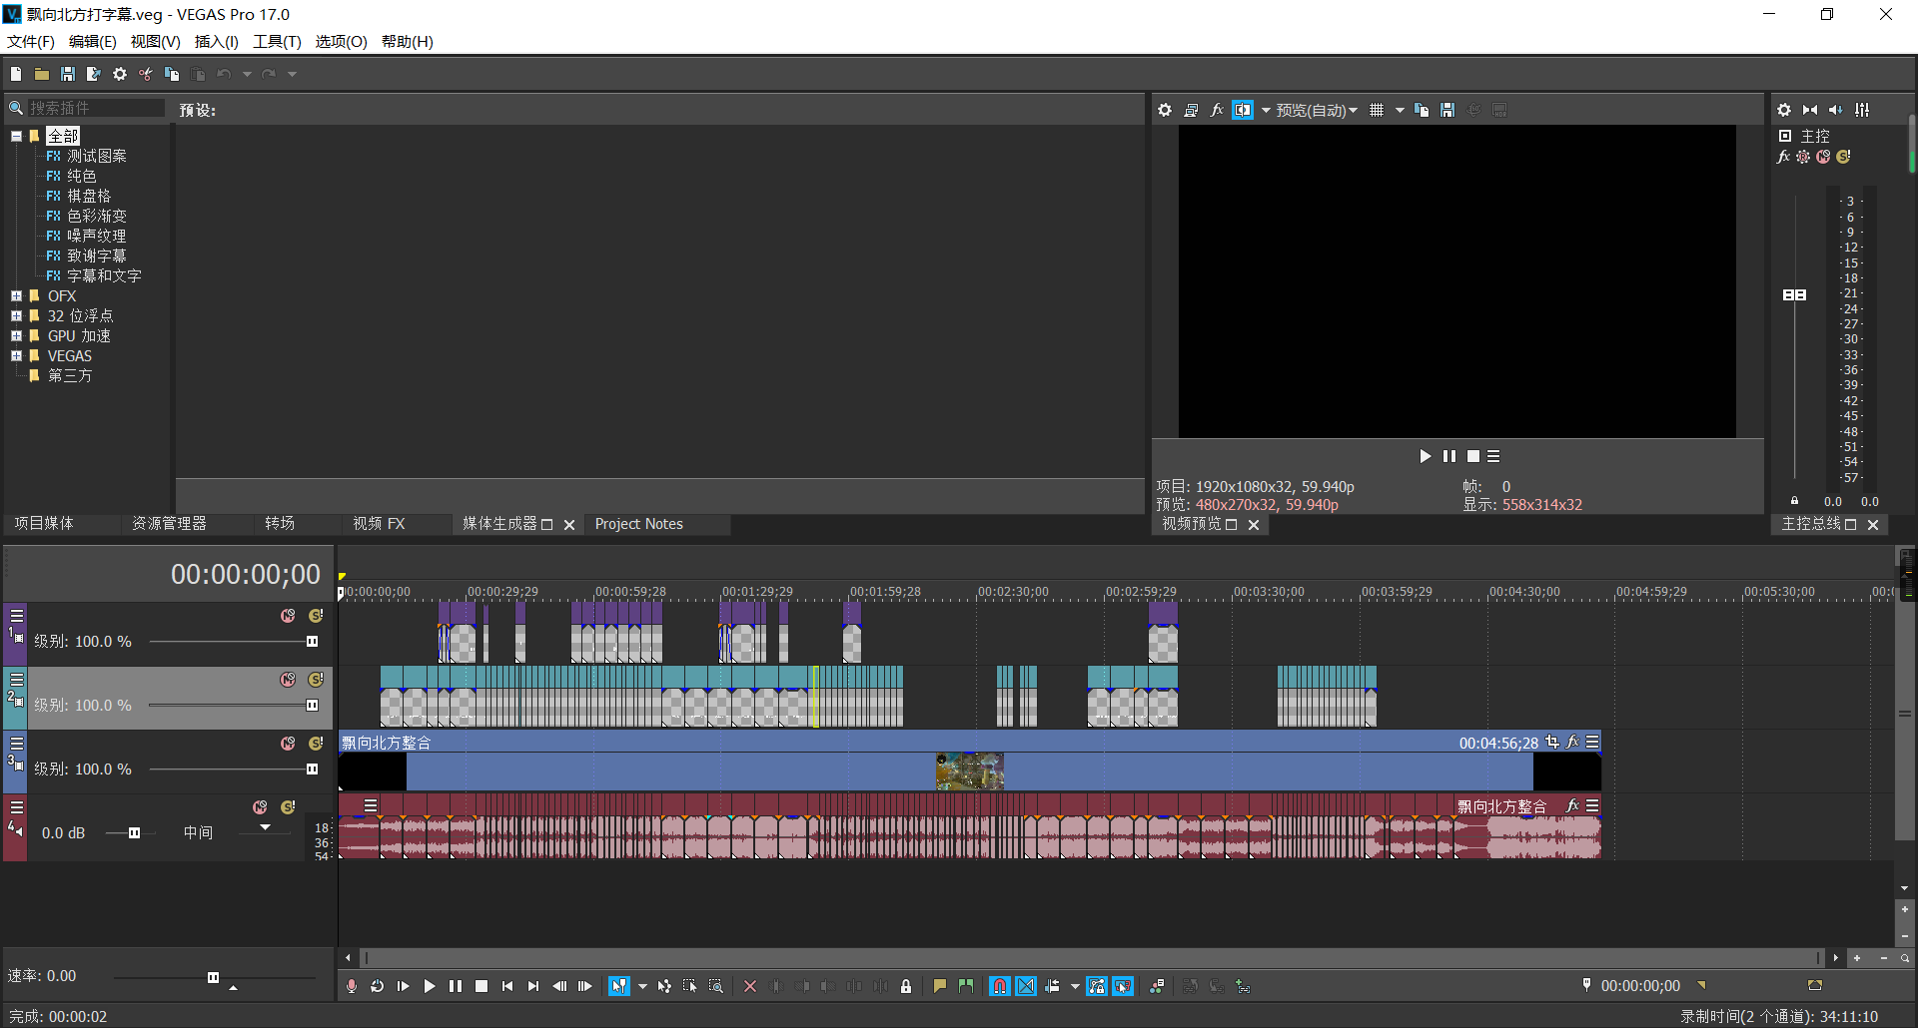1918x1028 pixels.
Task: Switch to the Project Notes tab
Action: click(x=639, y=524)
